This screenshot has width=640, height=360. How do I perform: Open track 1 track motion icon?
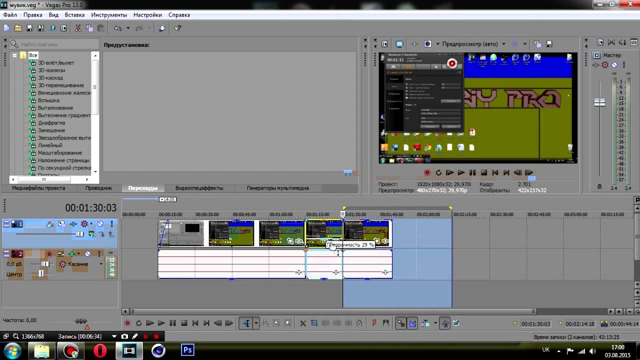62,224
